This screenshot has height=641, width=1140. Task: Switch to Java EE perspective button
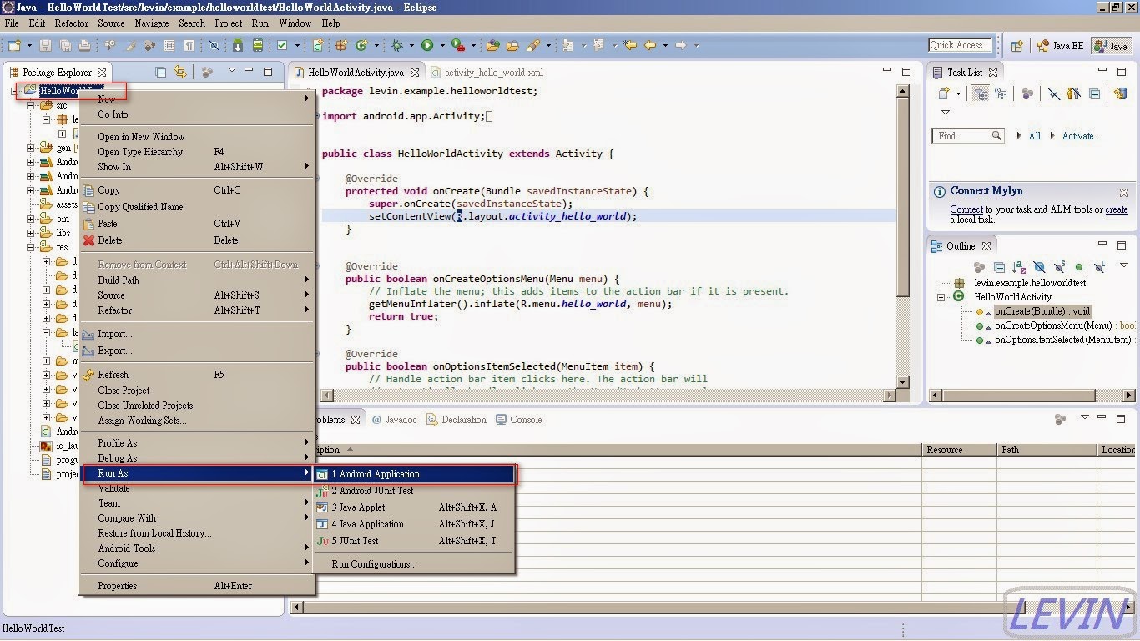(x=1061, y=46)
